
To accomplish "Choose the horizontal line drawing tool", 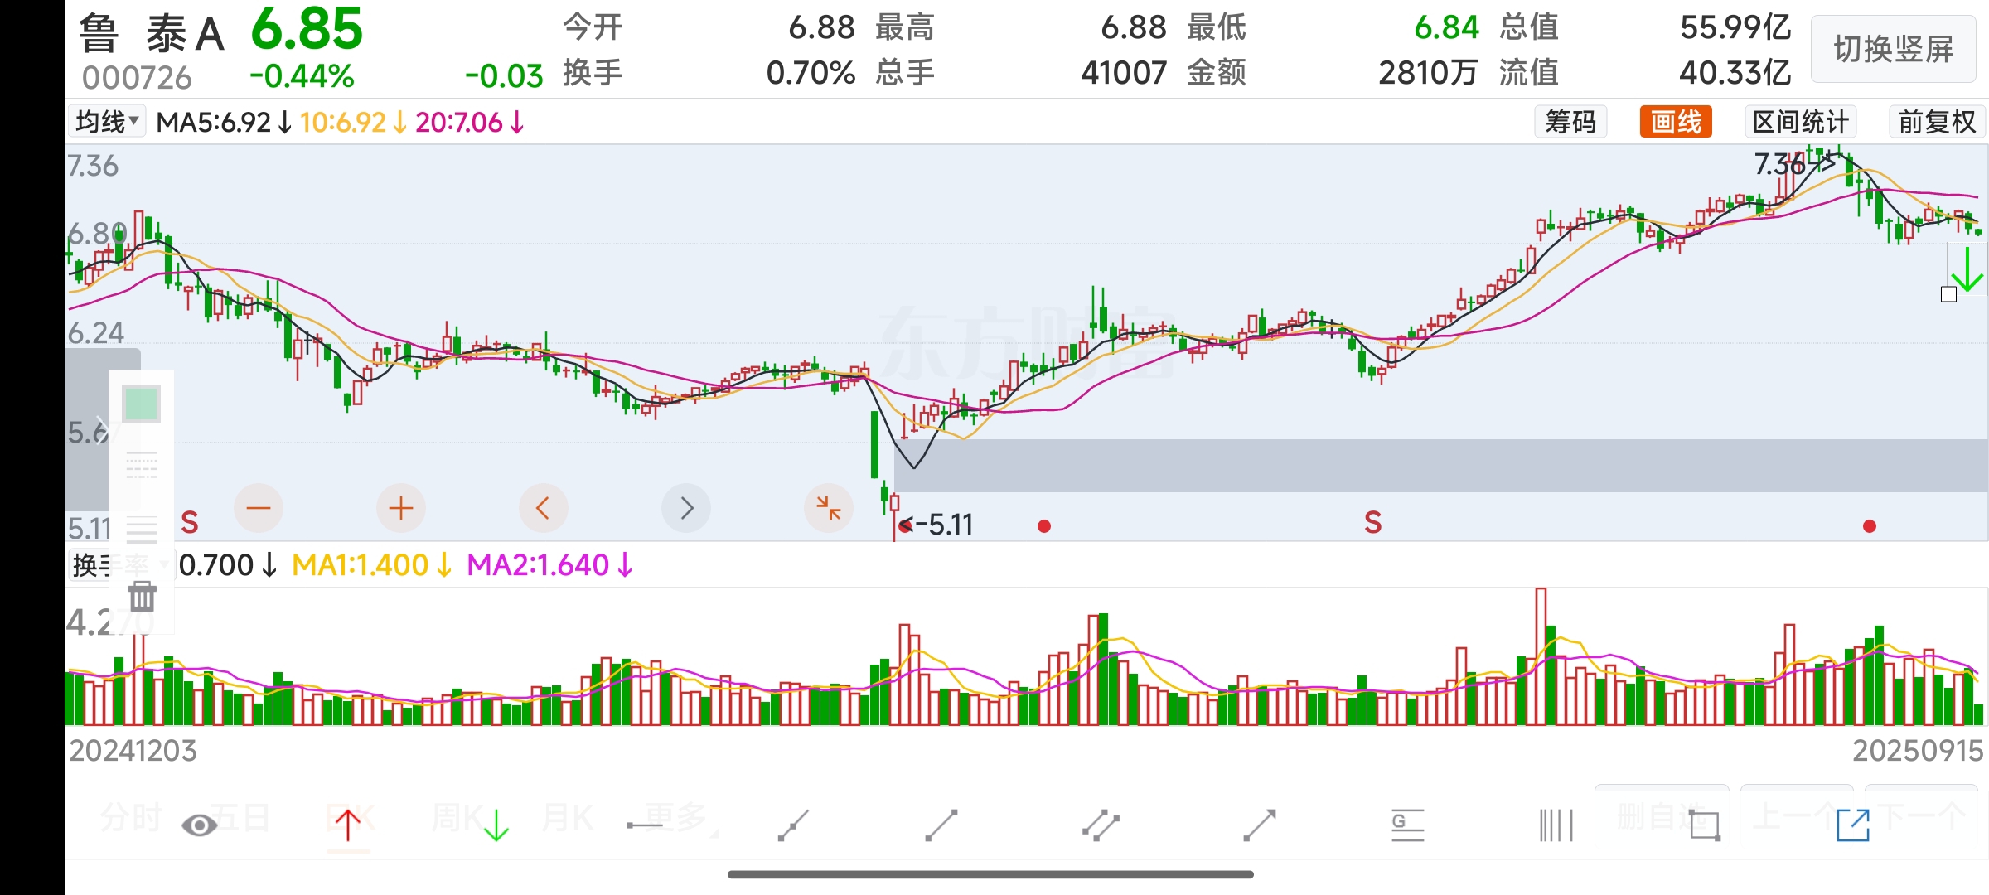I will (x=645, y=825).
